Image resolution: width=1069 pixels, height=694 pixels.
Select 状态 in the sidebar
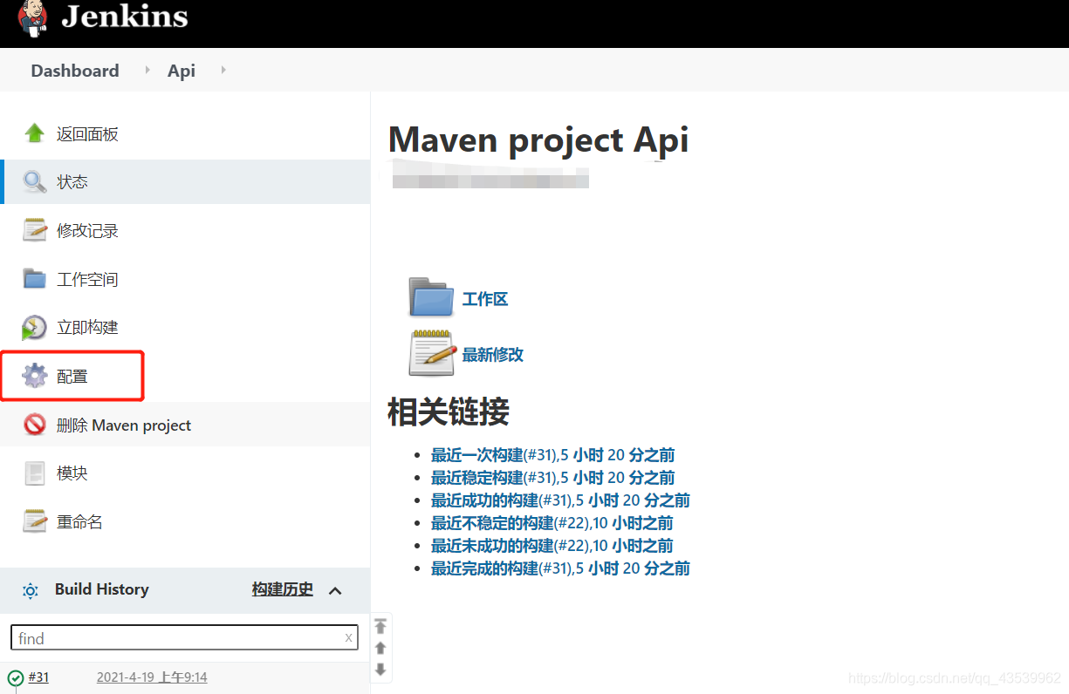tap(72, 182)
